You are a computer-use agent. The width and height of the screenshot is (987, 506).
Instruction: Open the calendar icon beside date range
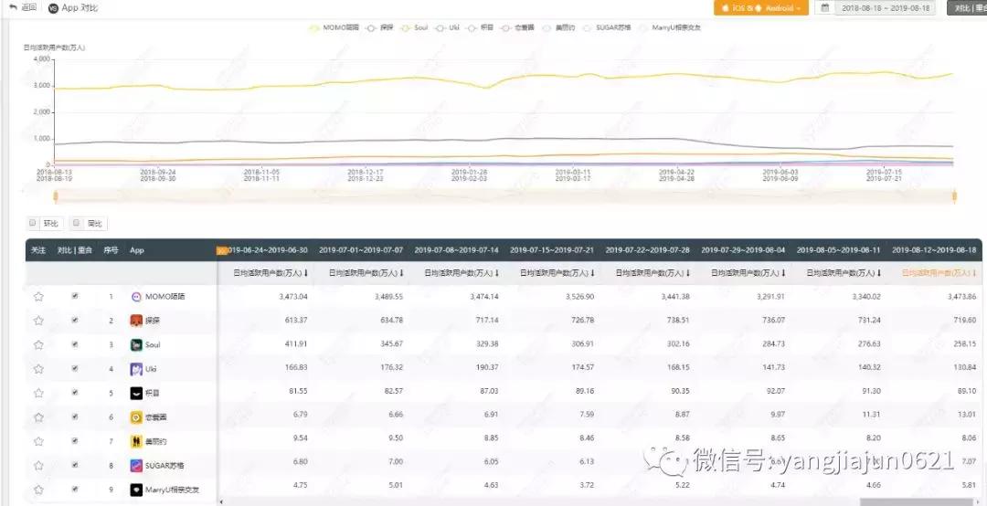824,8
